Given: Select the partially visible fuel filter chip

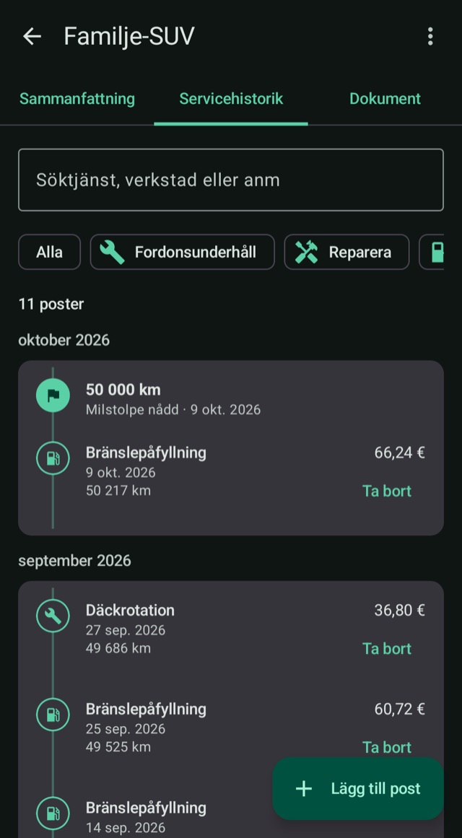Looking at the screenshot, I should coord(432,252).
